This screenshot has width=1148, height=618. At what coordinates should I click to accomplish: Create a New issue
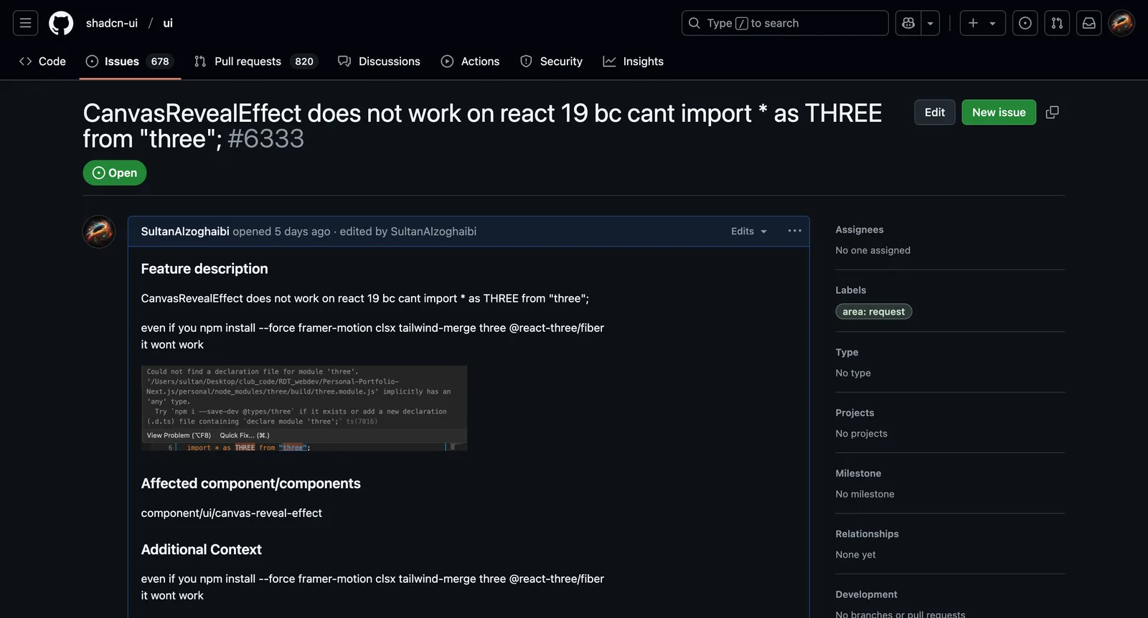click(999, 113)
